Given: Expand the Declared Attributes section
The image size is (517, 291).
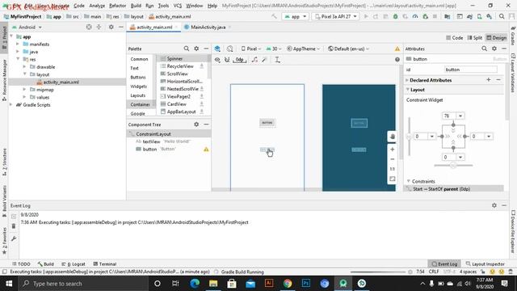Looking at the screenshot, I should (407, 80).
